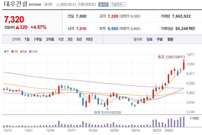Click the purple 120-day average swatch
Screen dimensions: 202x135
[x=31, y=52]
